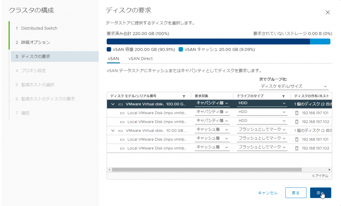Click the horizontal scrollbar thumb of the disk table
The height and width of the screenshot is (206, 341).
click(206, 170)
